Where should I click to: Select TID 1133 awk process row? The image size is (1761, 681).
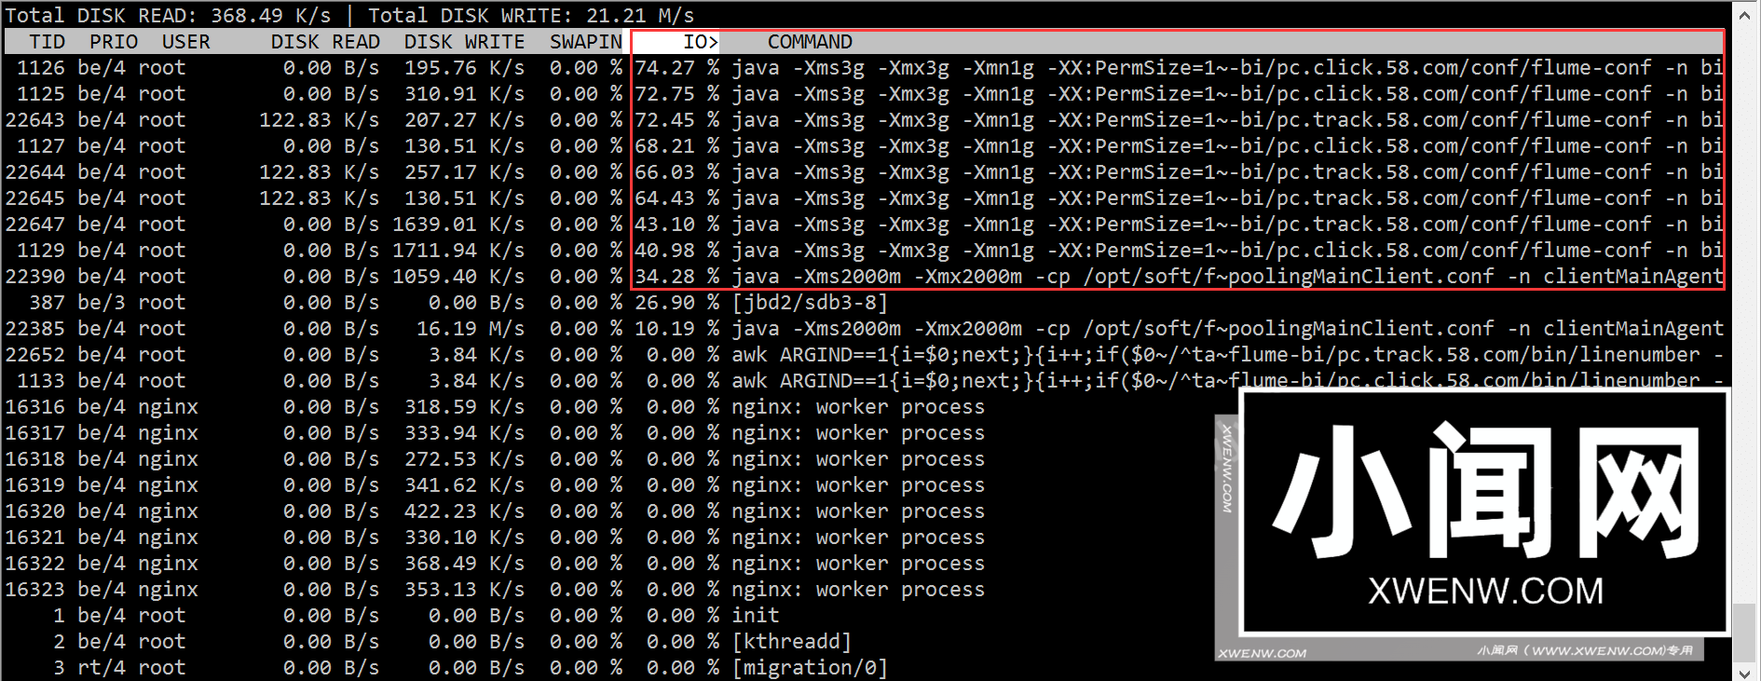[x=864, y=381]
